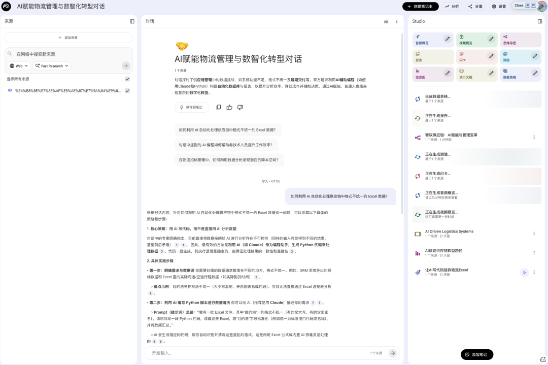Collapse the Studio panel icon

tap(540, 21)
